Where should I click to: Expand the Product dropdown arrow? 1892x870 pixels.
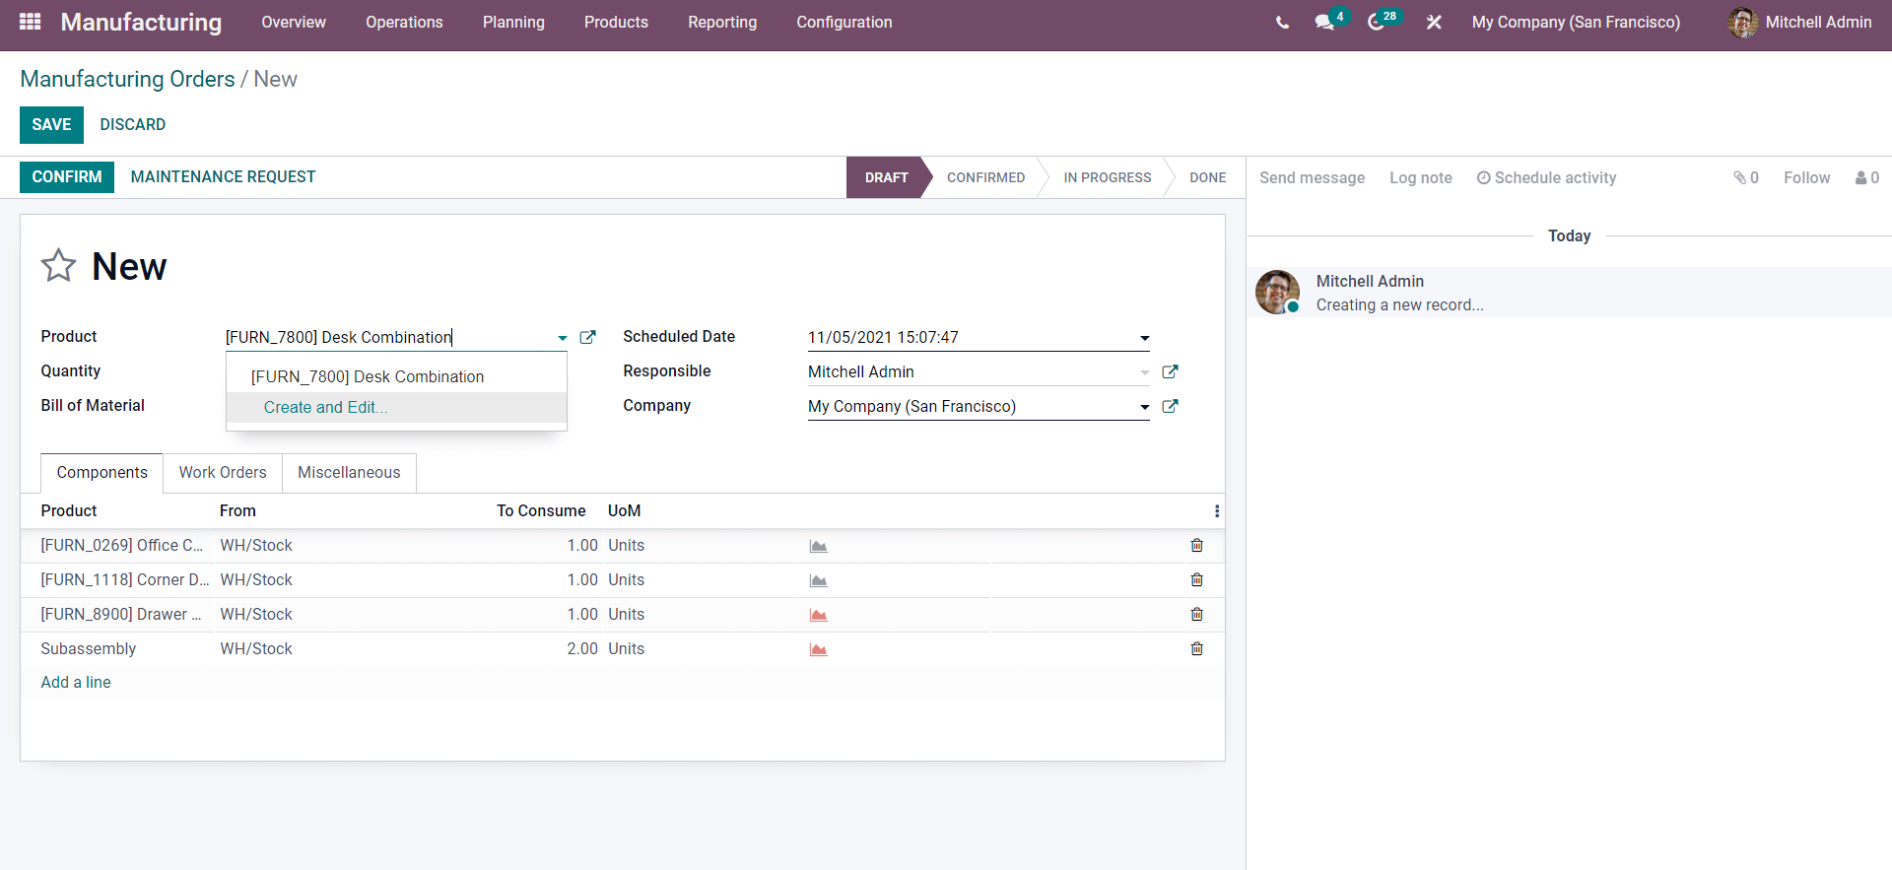(562, 338)
